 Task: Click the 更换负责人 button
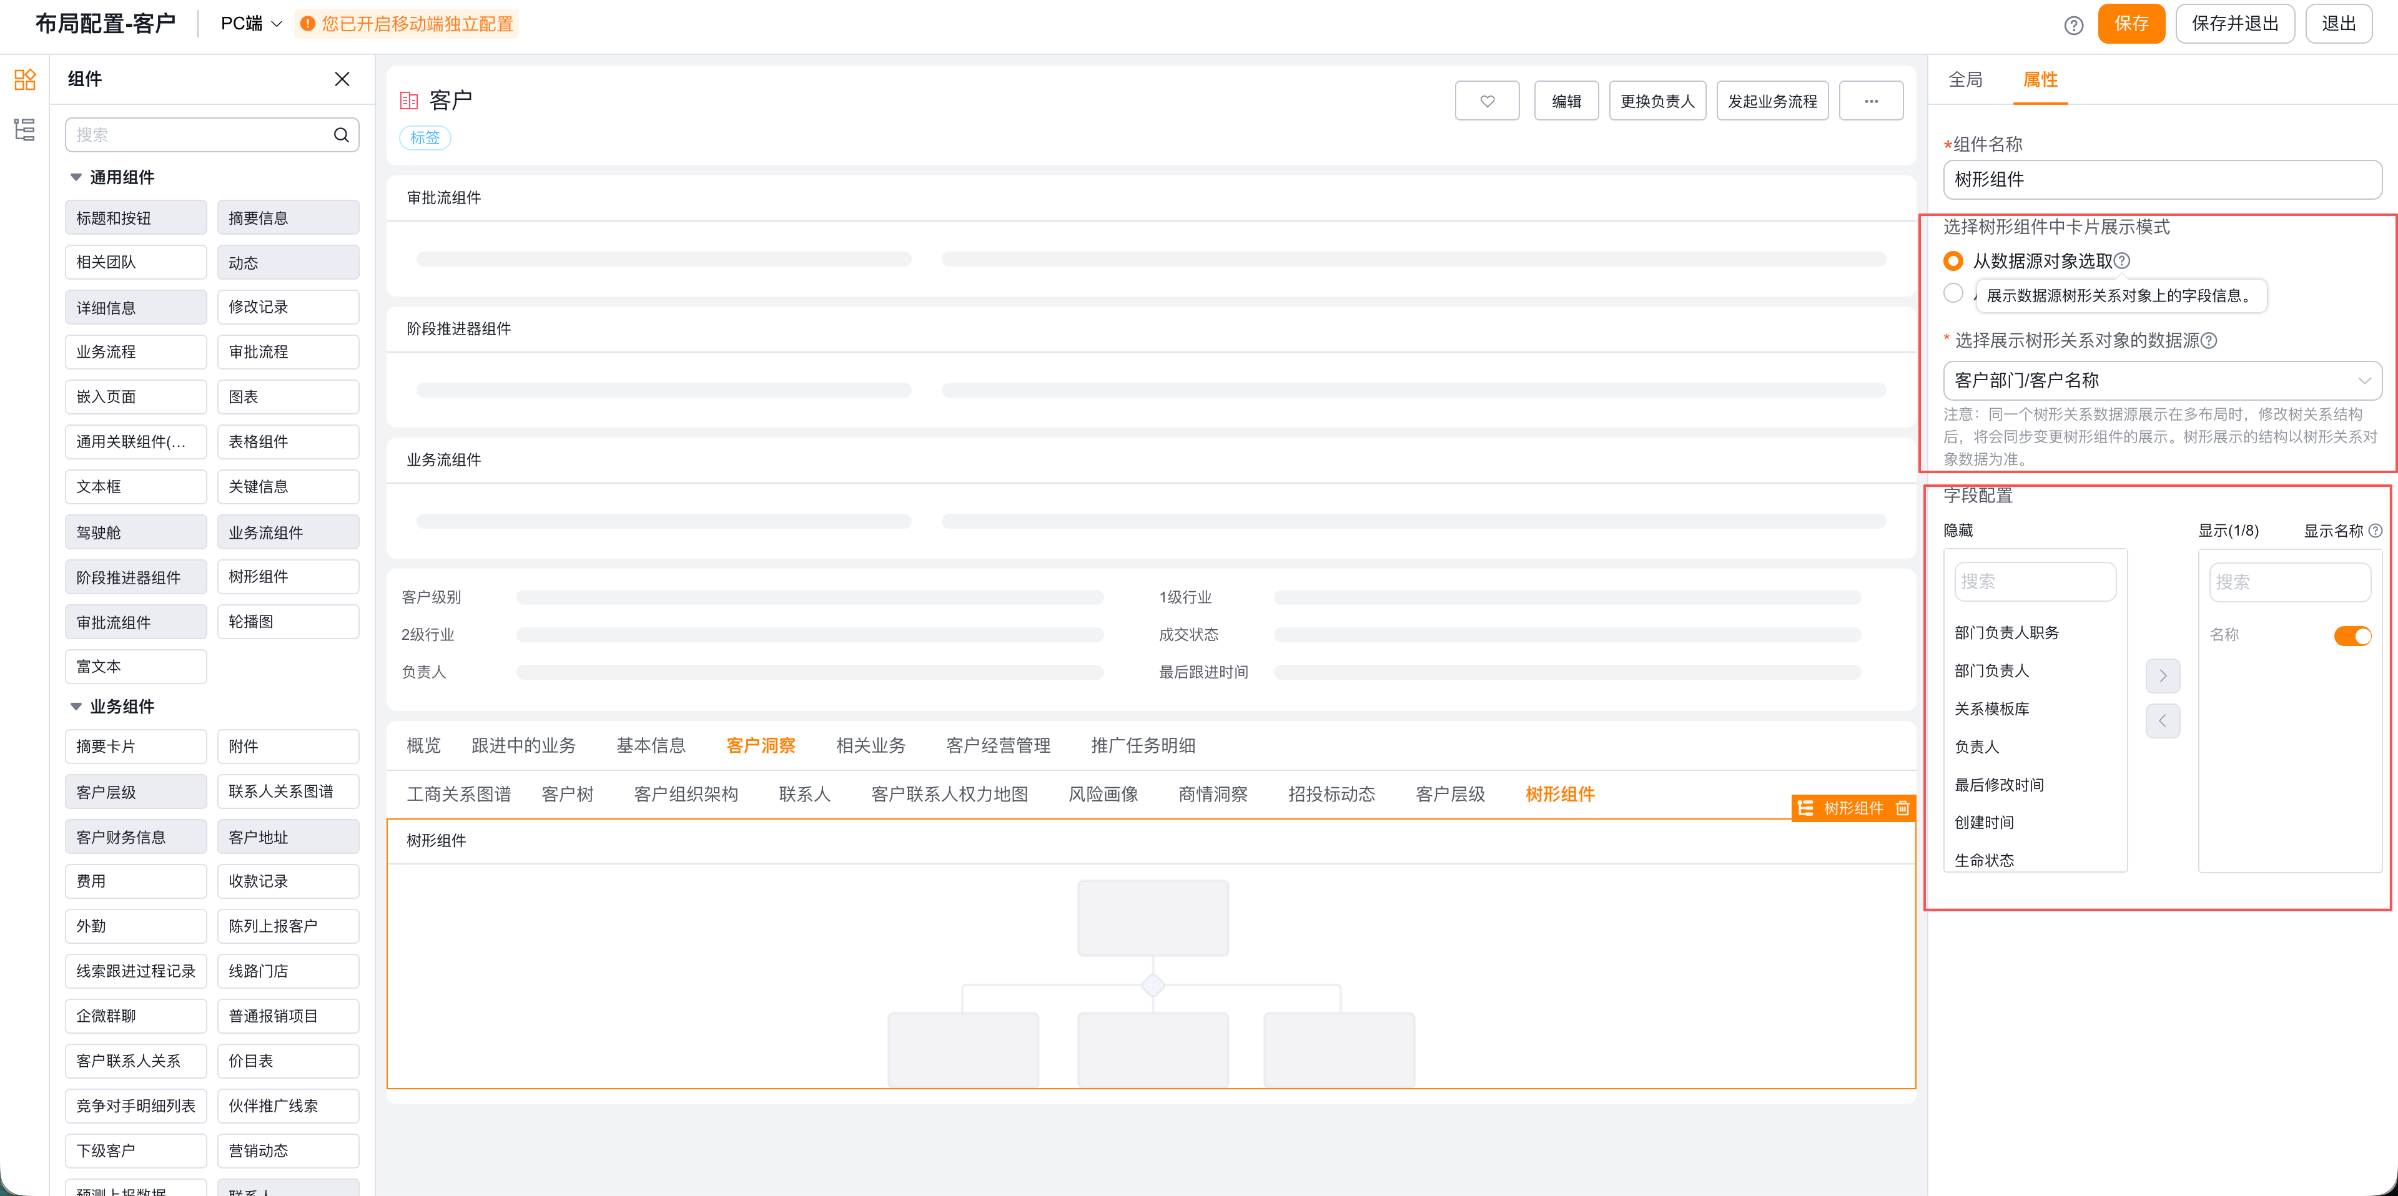tap(1657, 100)
